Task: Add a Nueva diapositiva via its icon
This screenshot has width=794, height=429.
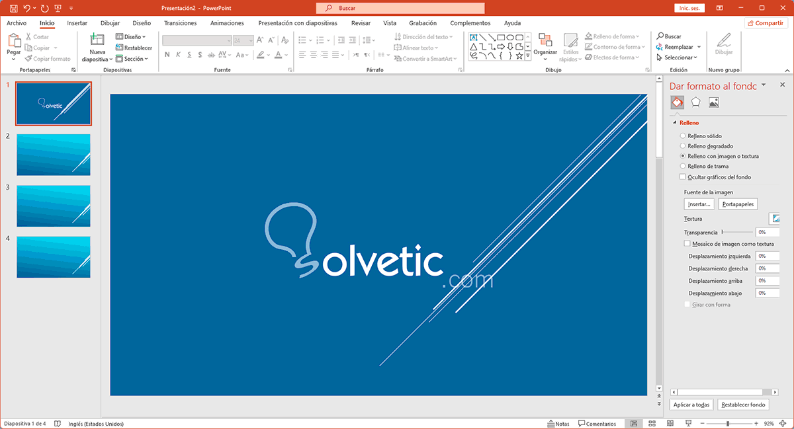Action: 97,40
